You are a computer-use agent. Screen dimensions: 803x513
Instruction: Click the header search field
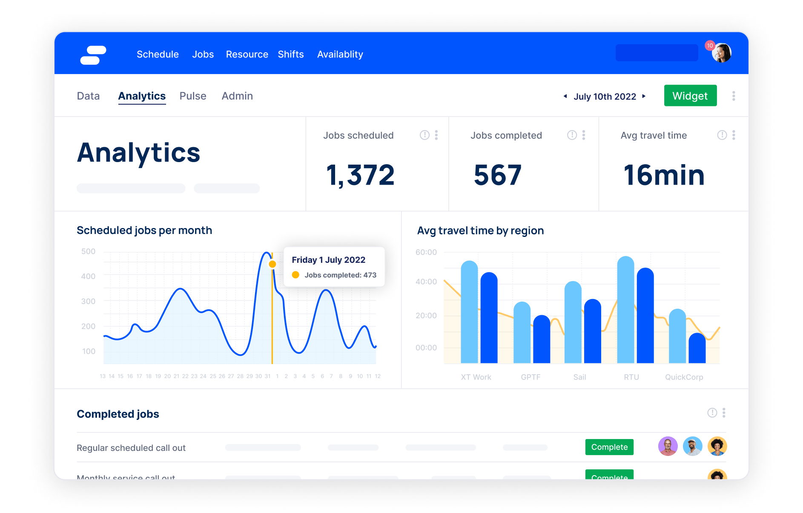coord(657,53)
